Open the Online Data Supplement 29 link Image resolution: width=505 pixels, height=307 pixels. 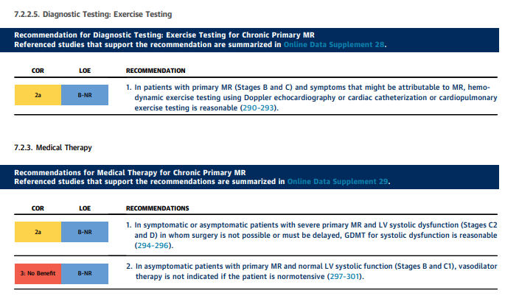338,181
